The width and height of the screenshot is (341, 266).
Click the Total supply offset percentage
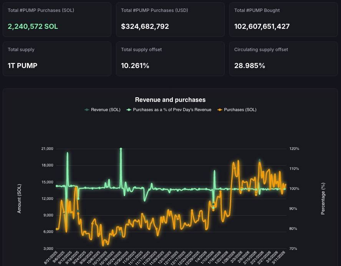click(x=135, y=66)
